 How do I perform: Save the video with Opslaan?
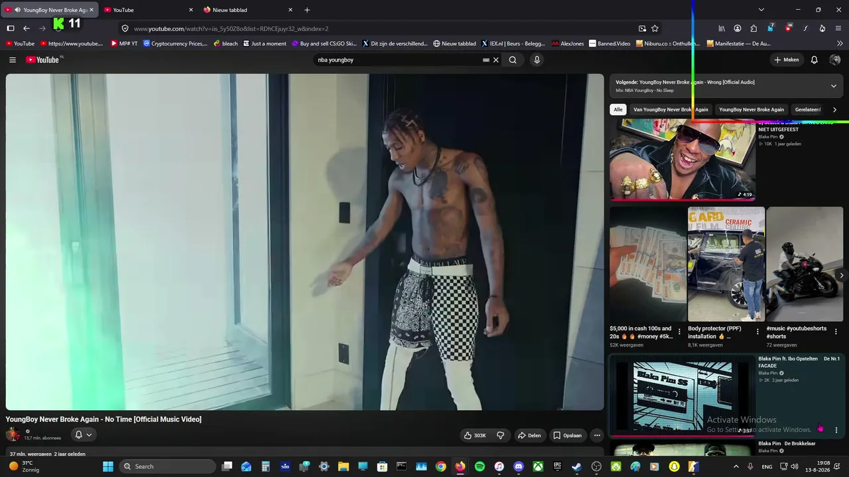(568, 435)
